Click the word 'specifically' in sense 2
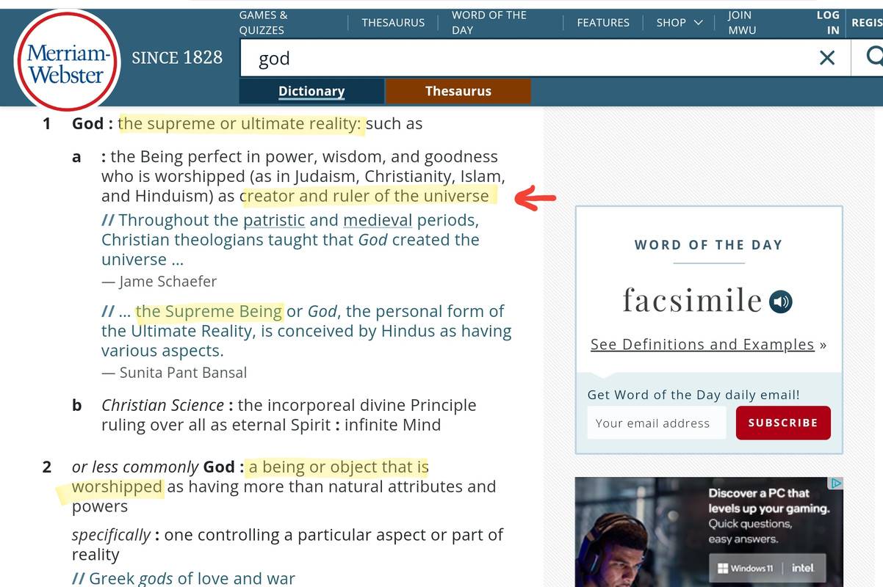 click(111, 535)
